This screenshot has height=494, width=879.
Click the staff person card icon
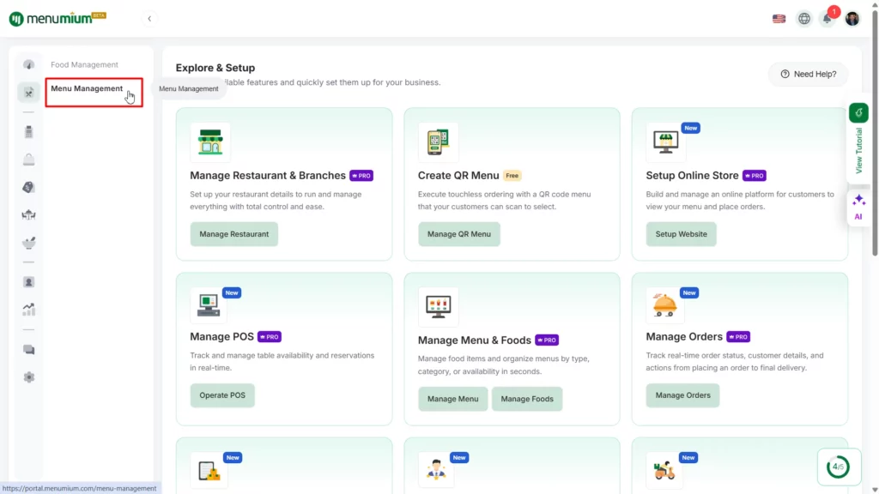click(436, 469)
